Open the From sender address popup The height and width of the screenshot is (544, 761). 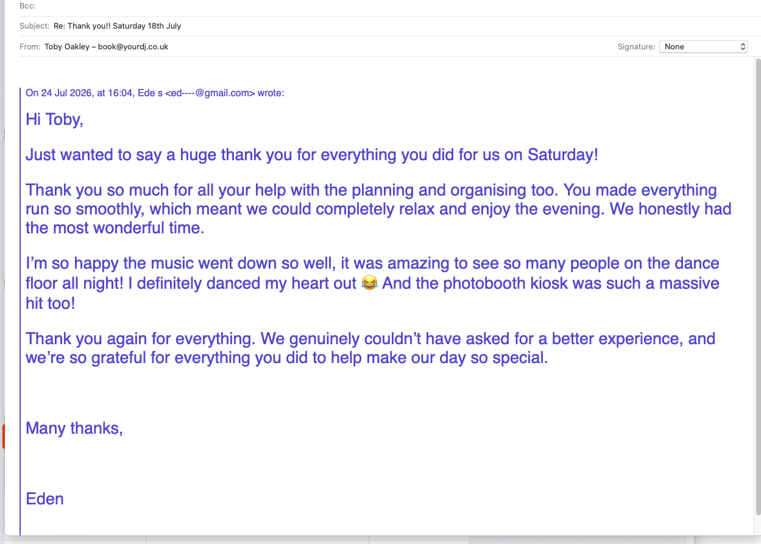click(x=106, y=46)
